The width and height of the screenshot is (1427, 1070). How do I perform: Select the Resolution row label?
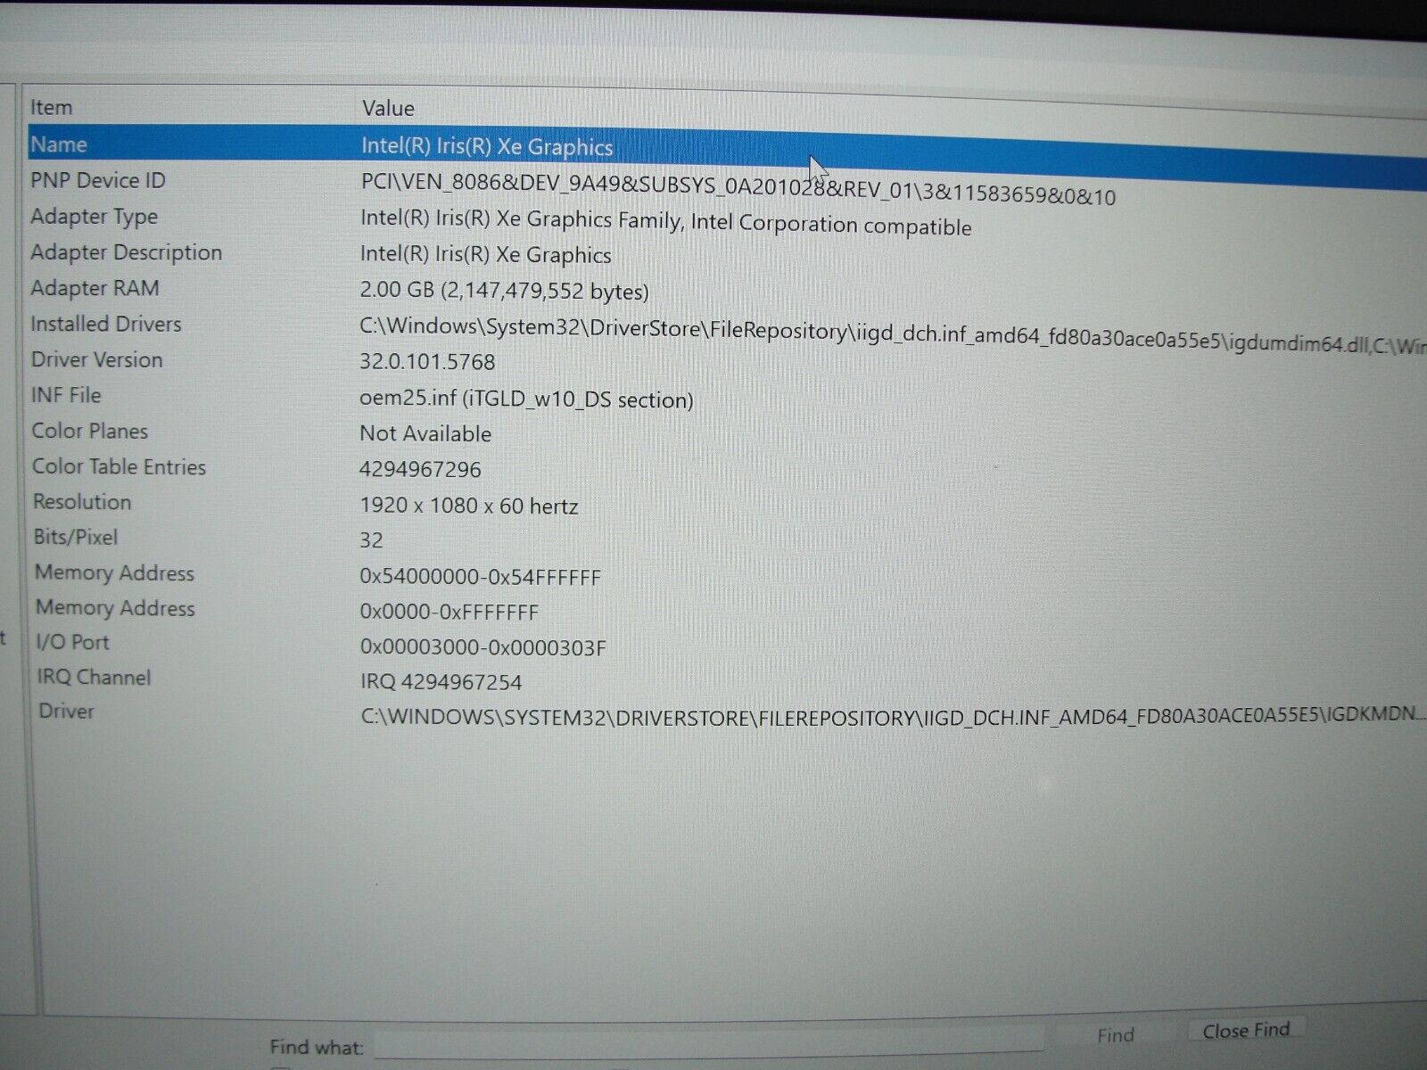click(82, 501)
